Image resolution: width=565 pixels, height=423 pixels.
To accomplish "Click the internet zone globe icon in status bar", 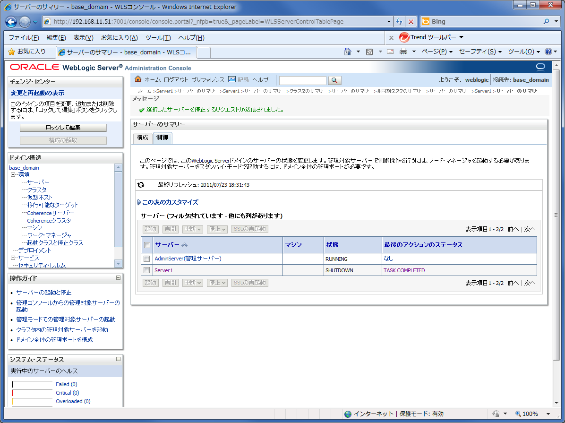I will [348, 414].
